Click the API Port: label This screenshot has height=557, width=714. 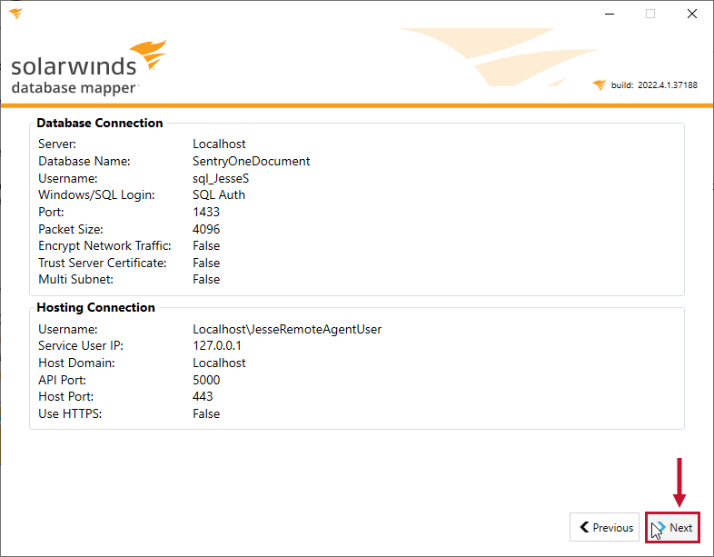(x=62, y=380)
